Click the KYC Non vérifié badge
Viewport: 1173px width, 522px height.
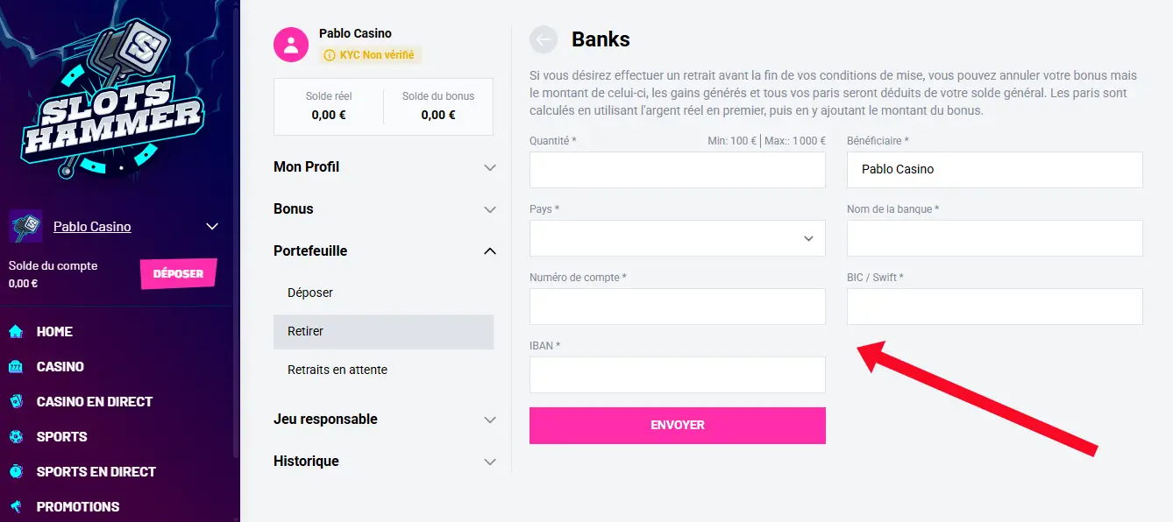[370, 55]
